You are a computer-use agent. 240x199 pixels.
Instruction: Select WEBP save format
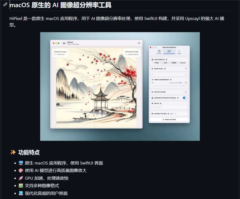tap(174, 63)
